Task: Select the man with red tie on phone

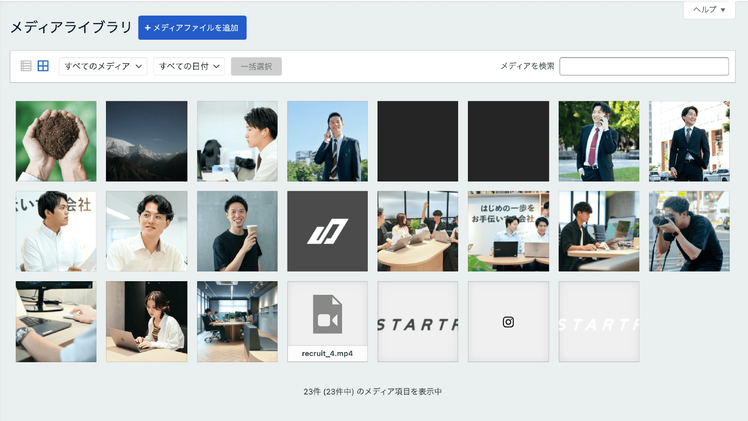Action: 599,141
